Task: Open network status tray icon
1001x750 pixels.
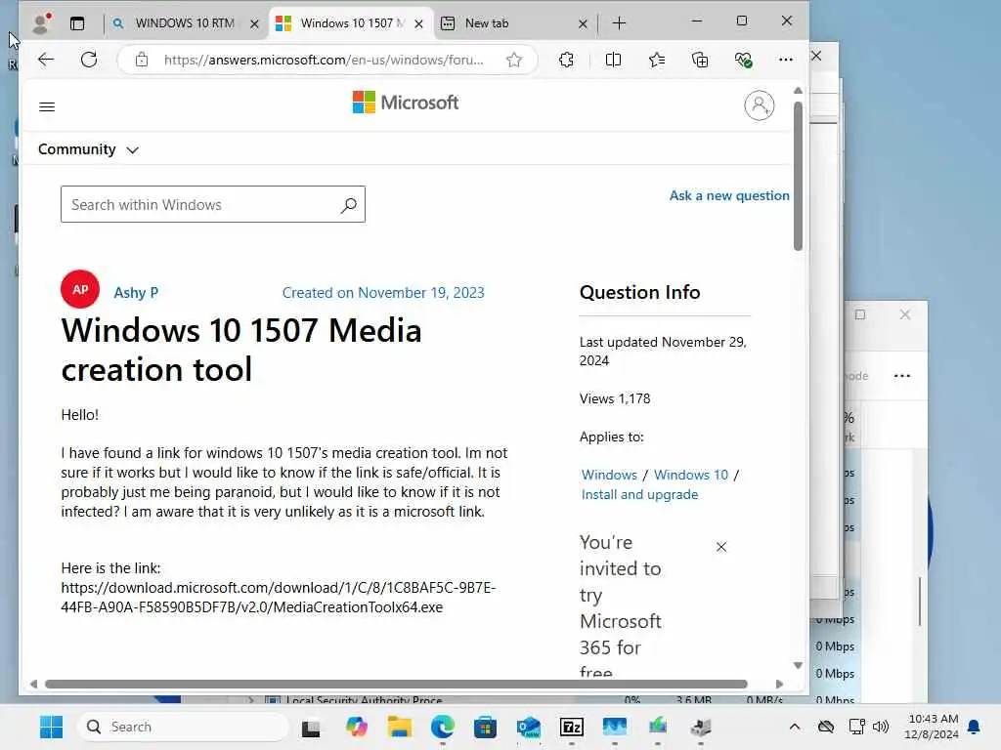Action: [x=856, y=727]
